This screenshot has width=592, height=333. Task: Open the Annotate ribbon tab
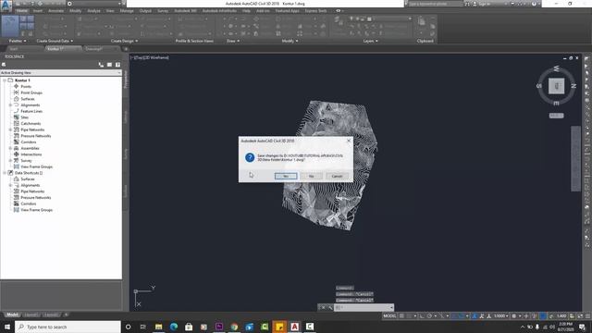pyautogui.click(x=55, y=11)
